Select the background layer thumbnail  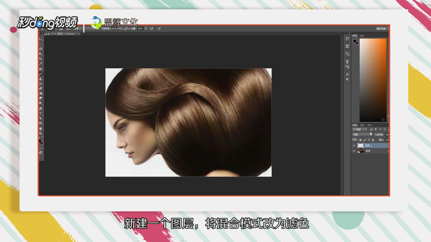[x=361, y=151]
